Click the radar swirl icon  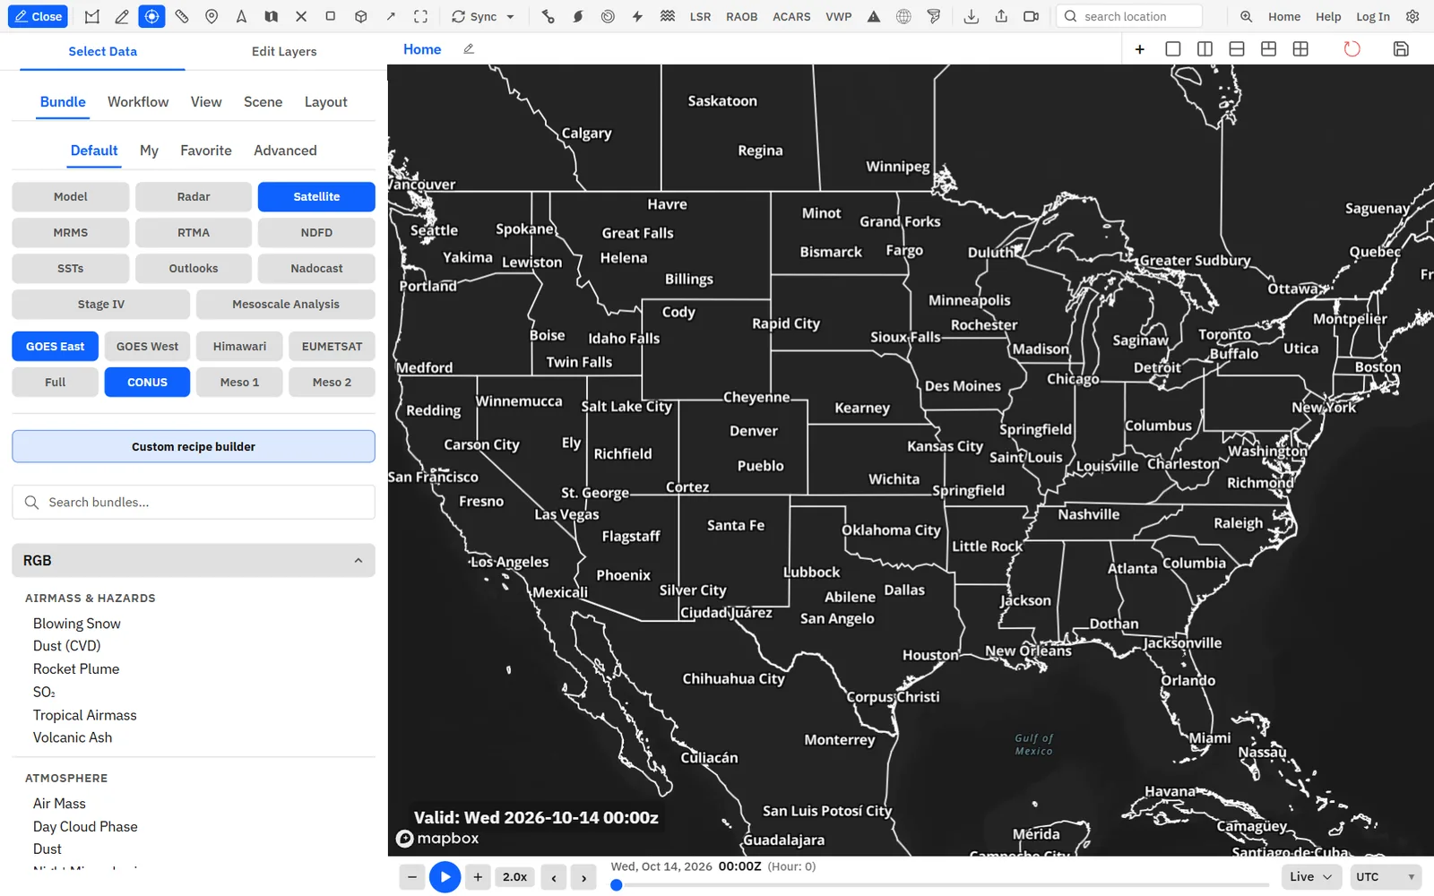tap(608, 16)
